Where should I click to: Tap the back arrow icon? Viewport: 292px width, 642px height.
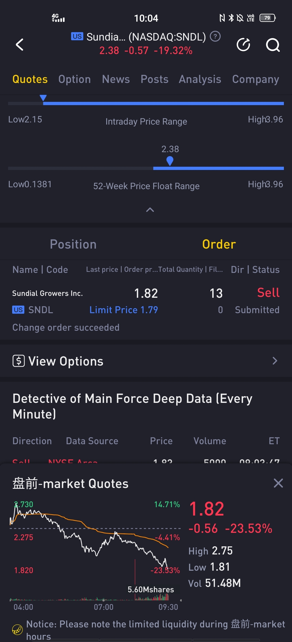(20, 45)
